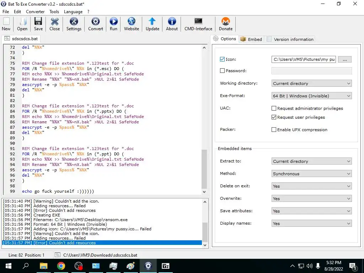Open the ? help menu
Viewport: 364px width, 273px height.
point(88,12)
